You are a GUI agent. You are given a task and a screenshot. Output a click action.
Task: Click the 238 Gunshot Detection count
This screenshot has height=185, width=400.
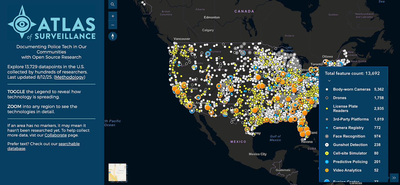click(377, 145)
